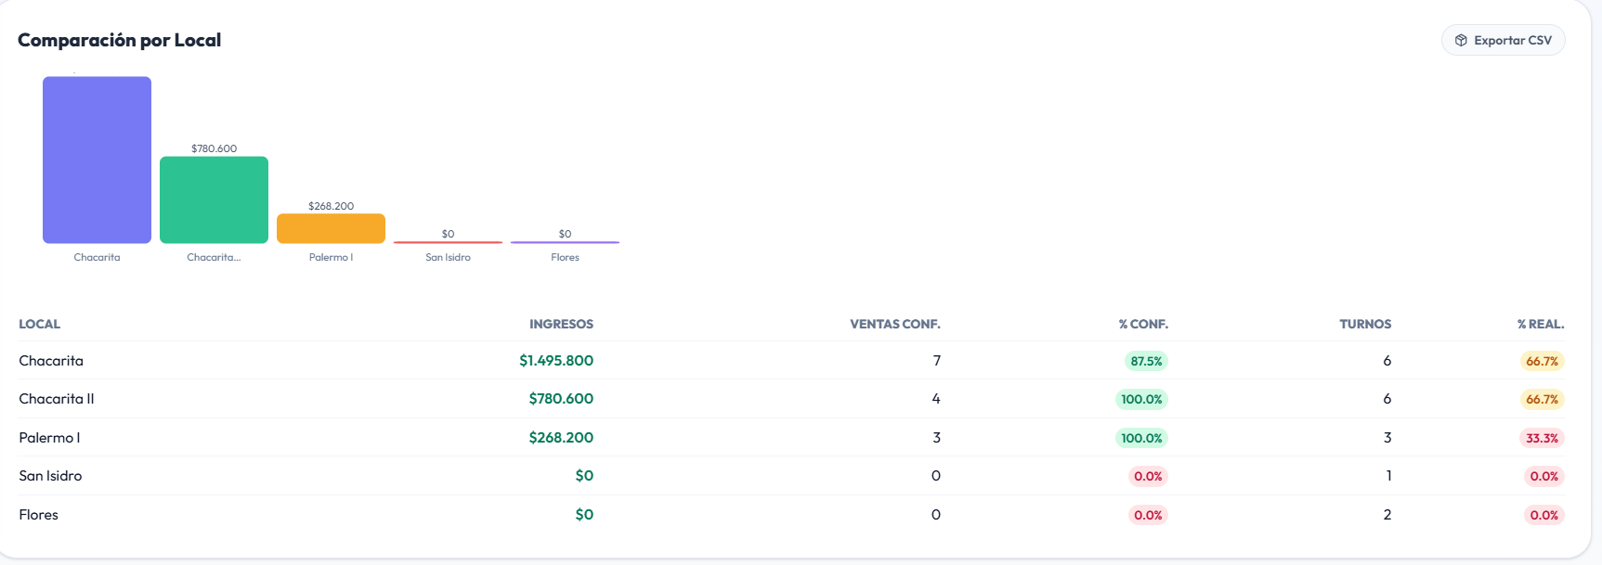Click the $268.200 label above the orange bar
Screen dimensions: 1602x565
(x=331, y=206)
